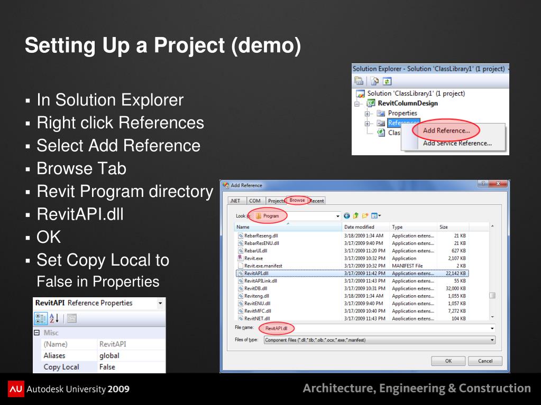Choose Add Service Reference... menu entry
This screenshot has height=405, width=541.
click(457, 143)
